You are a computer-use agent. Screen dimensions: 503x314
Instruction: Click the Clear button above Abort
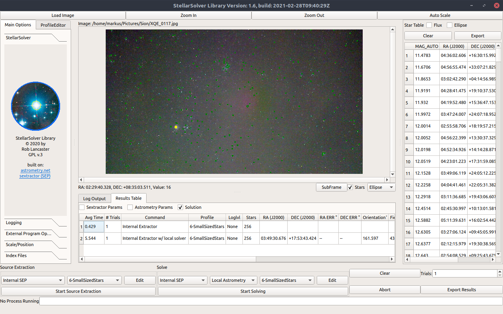[385, 273]
